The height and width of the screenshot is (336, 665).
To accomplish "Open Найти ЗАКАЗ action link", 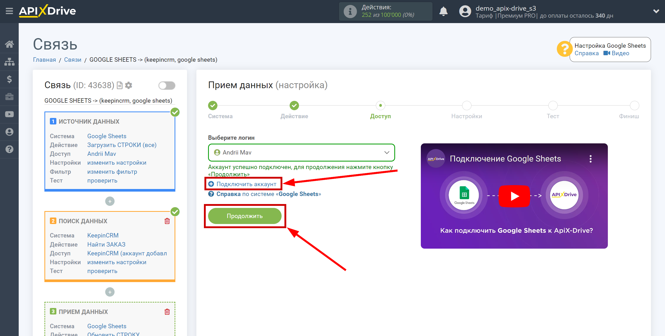I will pyautogui.click(x=106, y=244).
